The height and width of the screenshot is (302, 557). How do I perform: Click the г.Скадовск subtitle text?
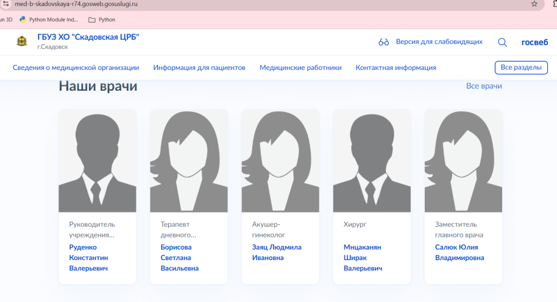[52, 47]
